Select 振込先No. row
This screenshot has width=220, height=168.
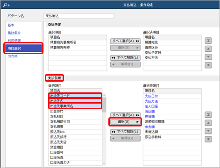tap(75, 132)
